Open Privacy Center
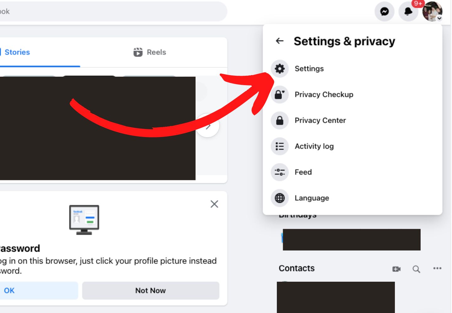The image size is (452, 313). (x=352, y=121)
